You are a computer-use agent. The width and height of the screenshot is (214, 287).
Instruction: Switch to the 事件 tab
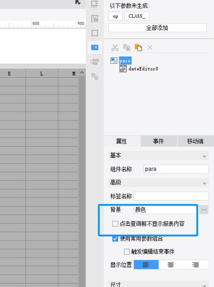pyautogui.click(x=159, y=141)
